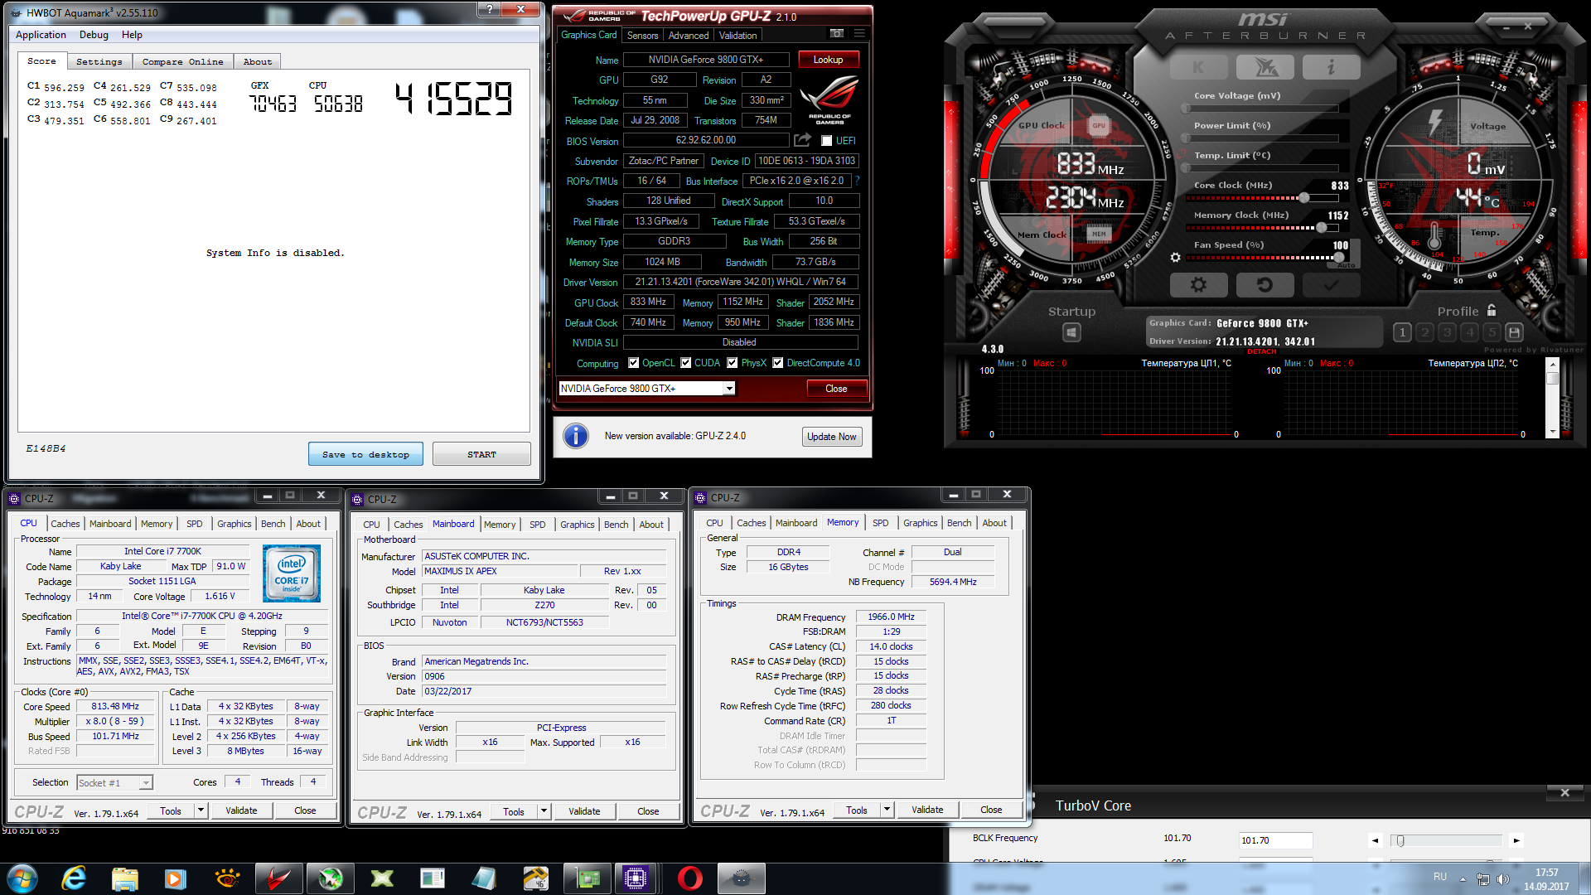Image resolution: width=1591 pixels, height=895 pixels.
Task: Open Windows Media Player taskbar icon
Action: click(175, 878)
